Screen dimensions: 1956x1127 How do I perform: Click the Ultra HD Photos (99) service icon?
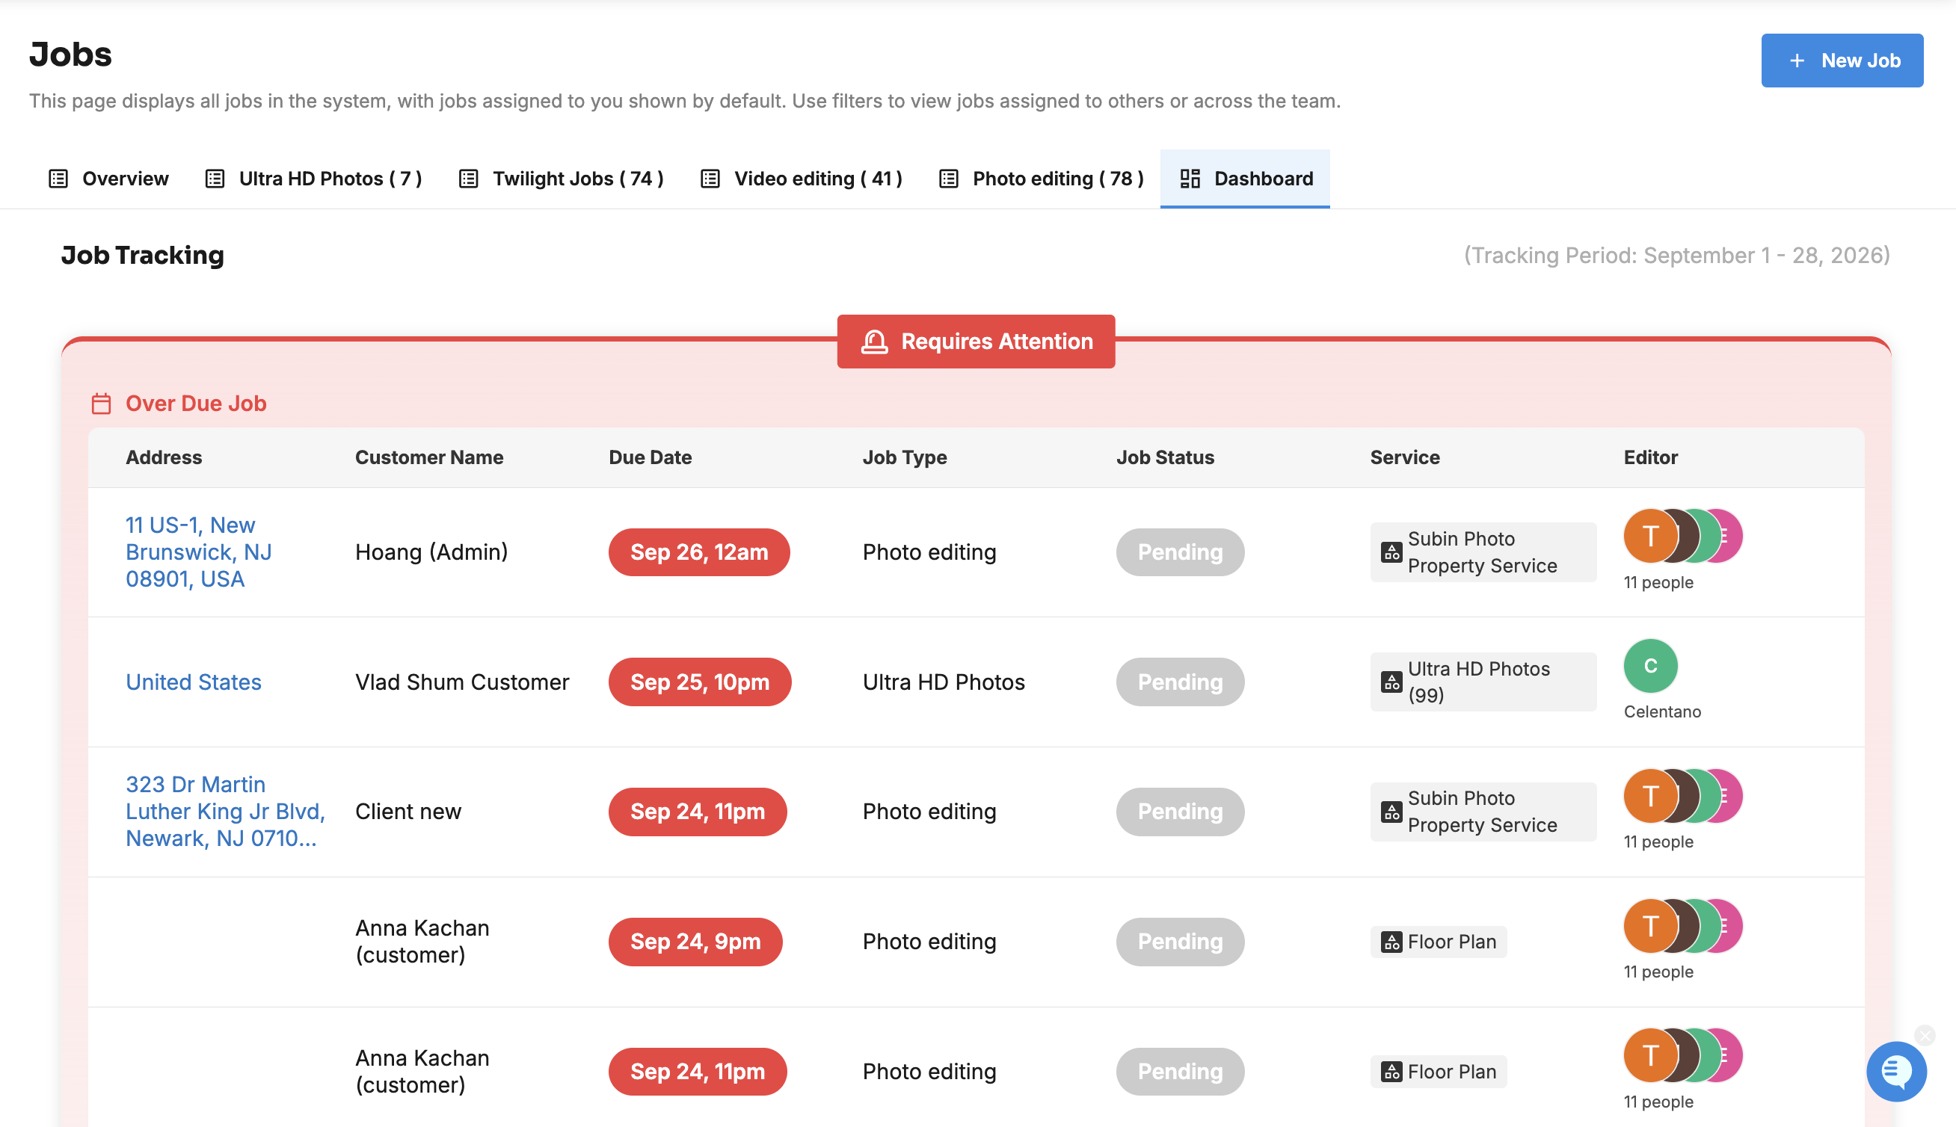pos(1391,682)
